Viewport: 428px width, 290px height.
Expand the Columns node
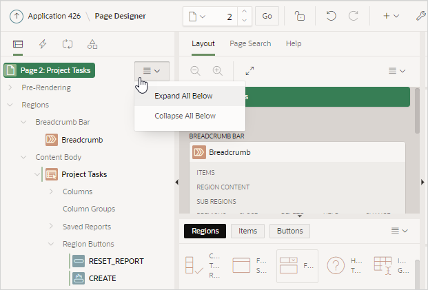click(x=51, y=191)
